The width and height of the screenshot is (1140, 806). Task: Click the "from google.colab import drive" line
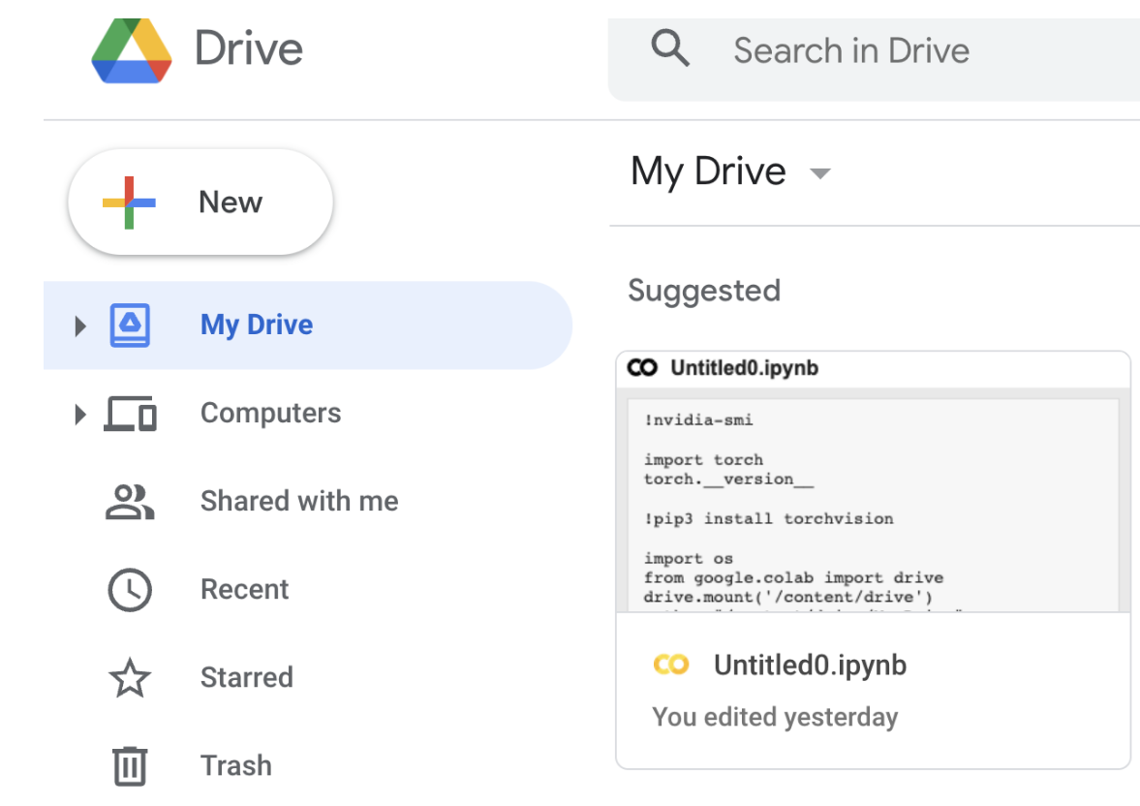tap(794, 577)
